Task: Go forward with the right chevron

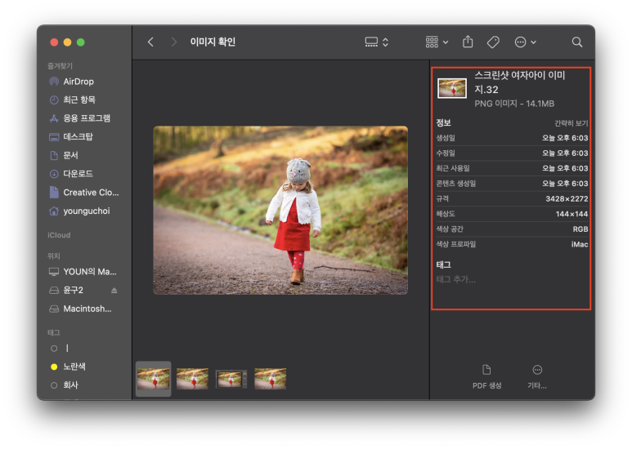Action: (x=173, y=42)
